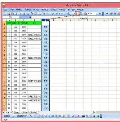Click the Open file icon
The height and width of the screenshot is (122, 120).
pyautogui.click(x=9, y=14)
